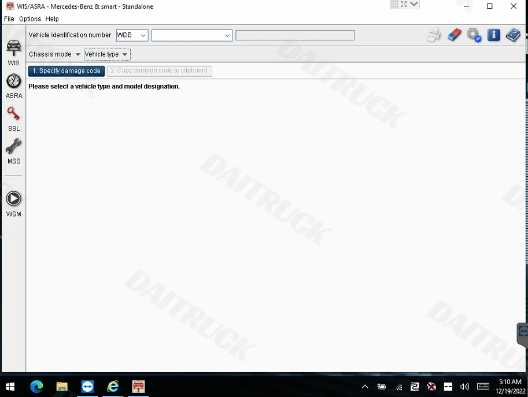Show hidden system tray icons
528x397 pixels.
[365, 387]
